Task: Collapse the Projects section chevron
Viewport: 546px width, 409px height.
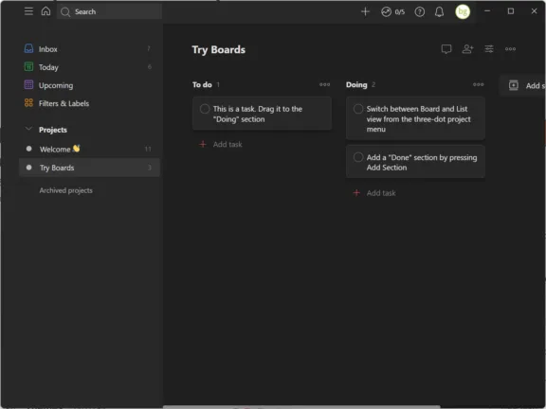Action: pos(28,129)
